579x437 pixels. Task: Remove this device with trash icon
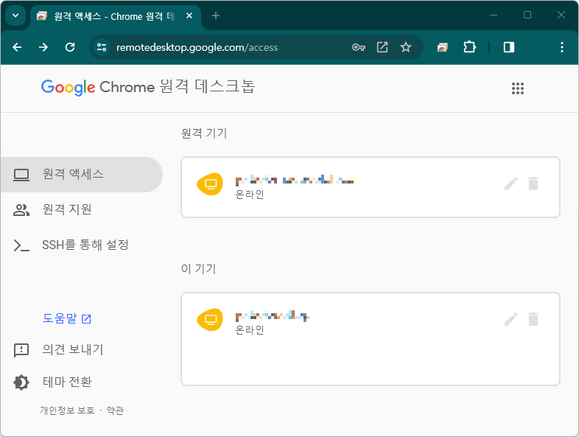(533, 319)
